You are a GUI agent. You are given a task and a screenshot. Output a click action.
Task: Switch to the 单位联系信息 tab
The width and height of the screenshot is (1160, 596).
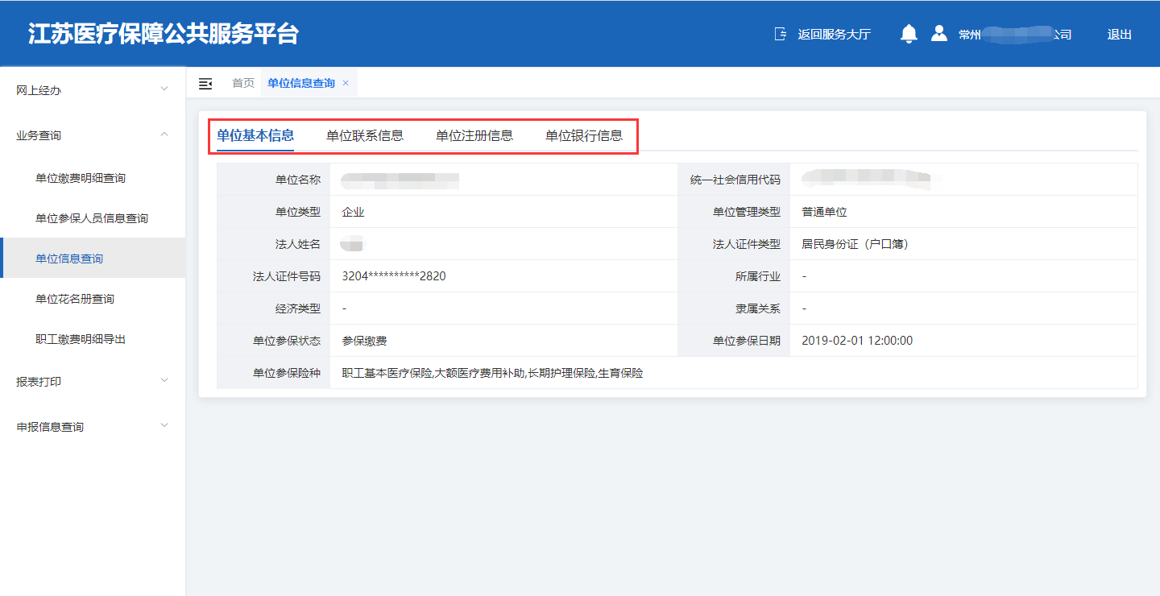point(365,135)
